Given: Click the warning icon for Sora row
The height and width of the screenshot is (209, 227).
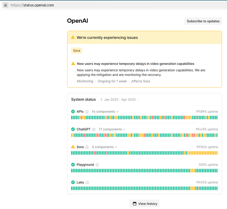Looking at the screenshot, I should coord(73,147).
